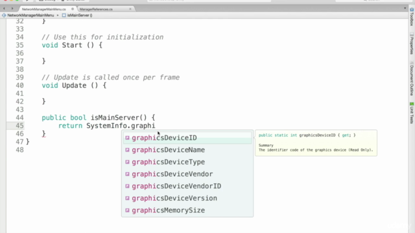
Task: Select the graphicsDeviceName completion
Action: [x=187, y=150]
